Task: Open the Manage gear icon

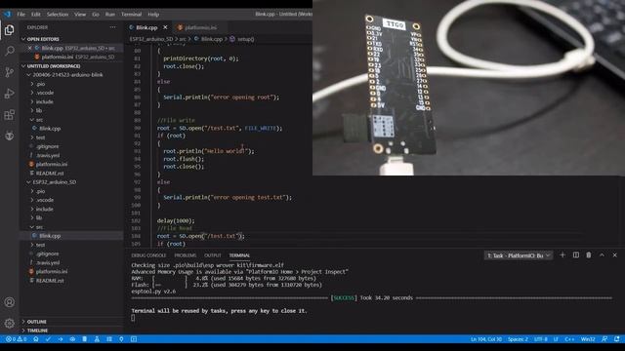Action: click(10, 323)
